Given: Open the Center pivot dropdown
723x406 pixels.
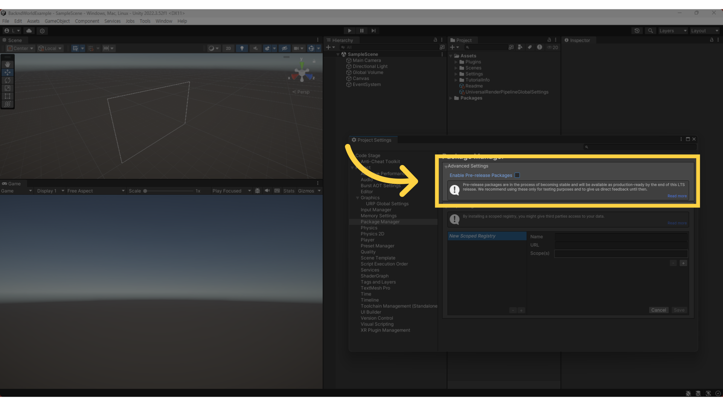Looking at the screenshot, I should pyautogui.click(x=21, y=48).
